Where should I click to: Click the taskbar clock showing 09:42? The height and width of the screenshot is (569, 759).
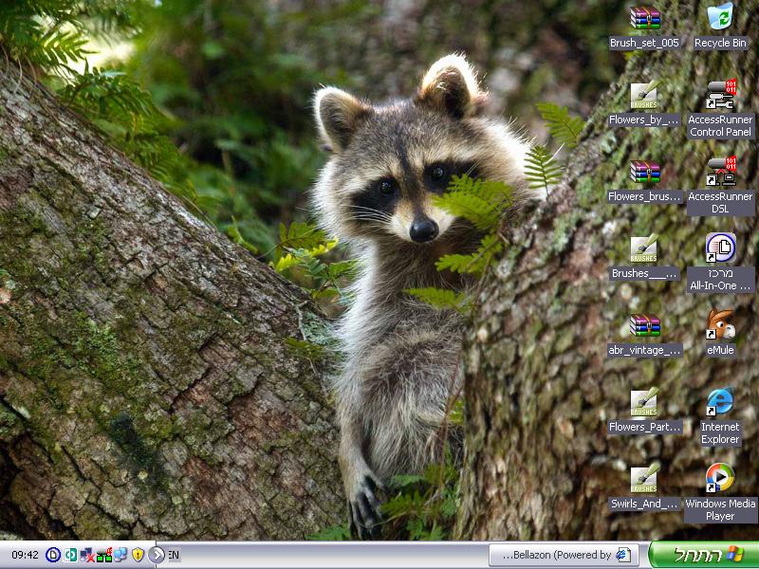24,555
